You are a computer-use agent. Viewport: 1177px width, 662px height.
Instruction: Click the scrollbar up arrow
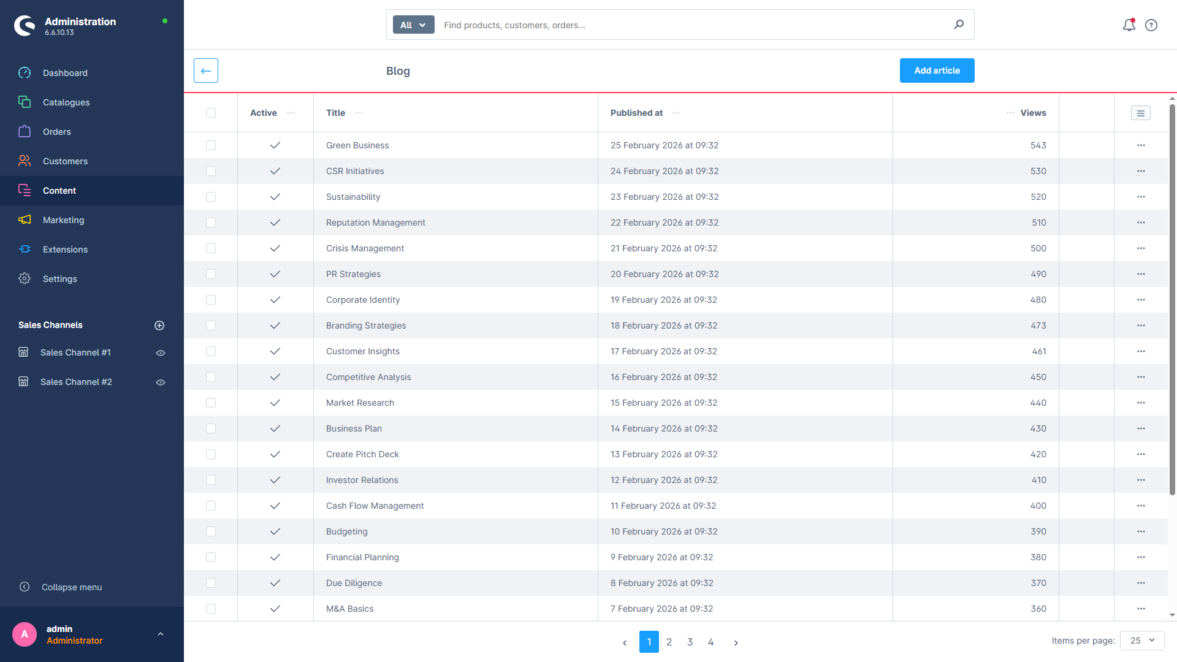pos(1172,98)
